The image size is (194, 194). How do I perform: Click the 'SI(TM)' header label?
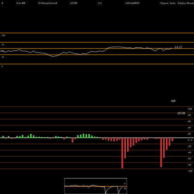[x=74, y=3]
